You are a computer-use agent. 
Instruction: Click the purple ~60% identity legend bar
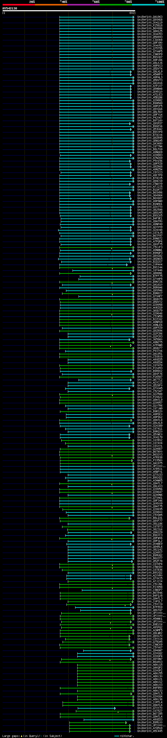coord(84,5)
